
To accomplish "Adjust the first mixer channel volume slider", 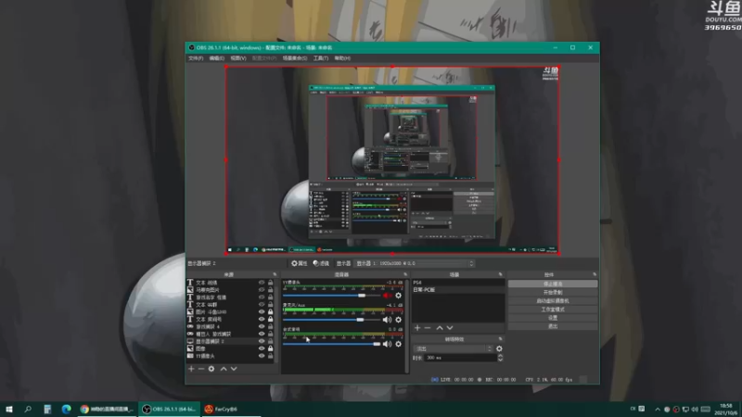I will pyautogui.click(x=332, y=296).
